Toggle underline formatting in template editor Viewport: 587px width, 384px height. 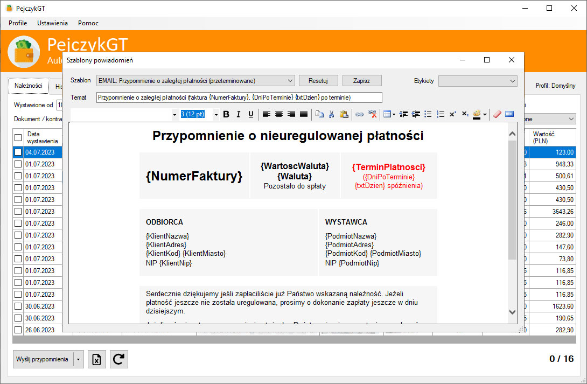(251, 114)
